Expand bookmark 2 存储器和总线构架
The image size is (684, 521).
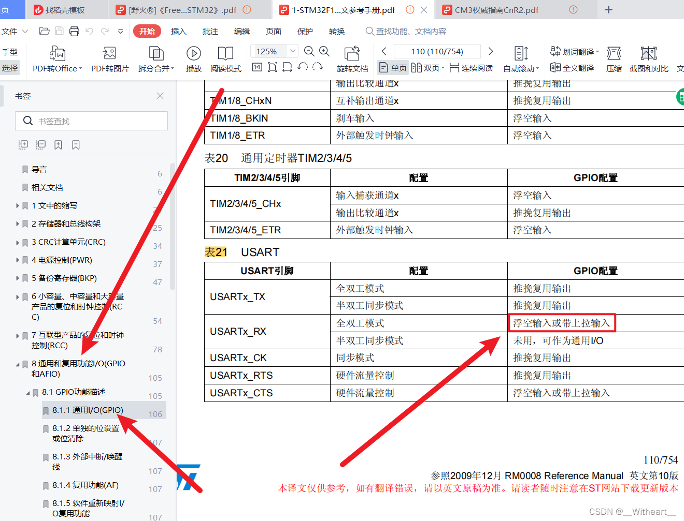pyautogui.click(x=18, y=224)
